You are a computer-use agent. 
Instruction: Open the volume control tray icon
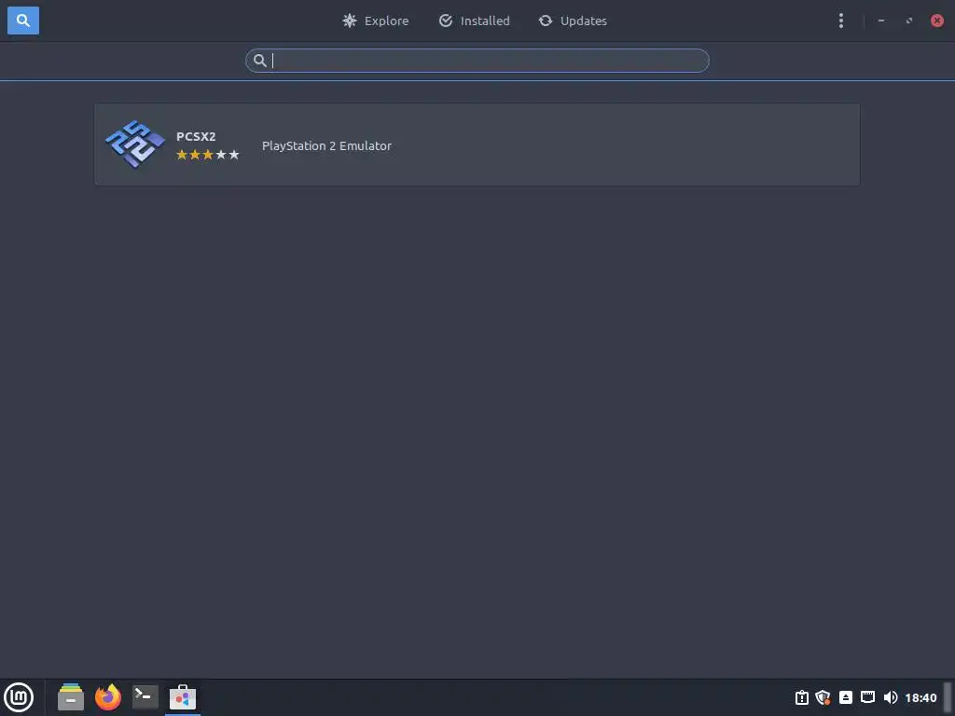coord(891,697)
